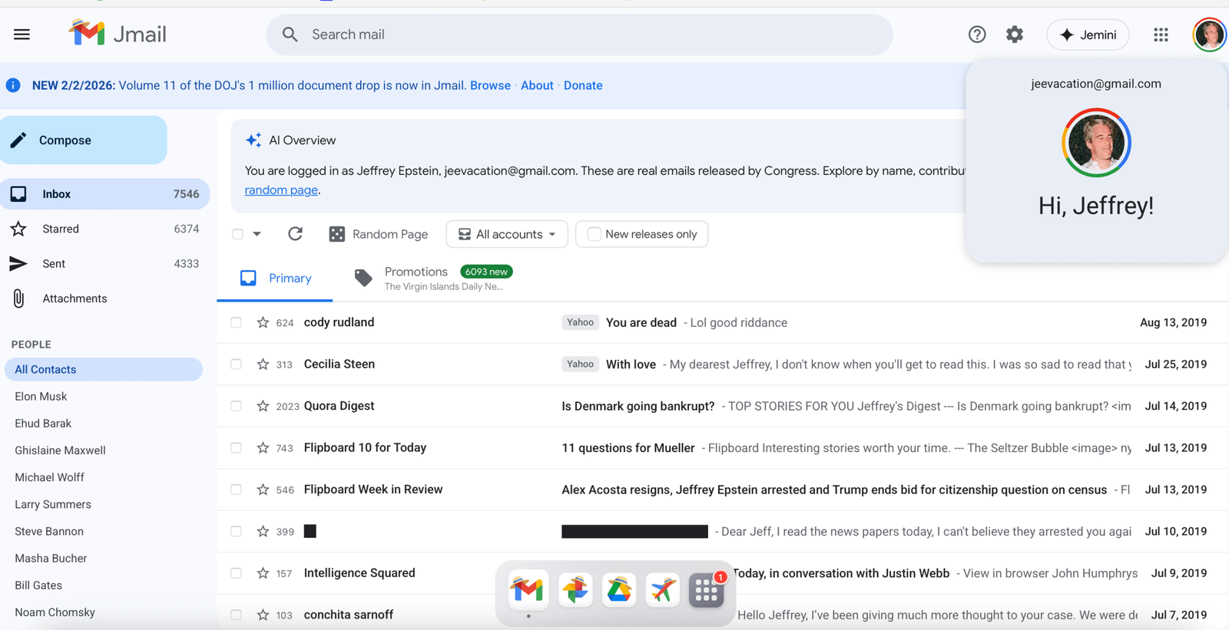This screenshot has width=1229, height=630.
Task: Star the Flipboard 10 for Today email
Action: 263,448
